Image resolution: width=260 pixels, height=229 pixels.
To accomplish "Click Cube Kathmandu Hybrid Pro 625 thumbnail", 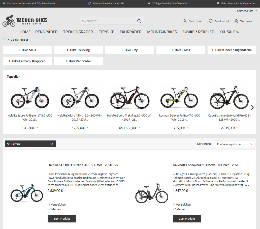I will click(x=229, y=98).
